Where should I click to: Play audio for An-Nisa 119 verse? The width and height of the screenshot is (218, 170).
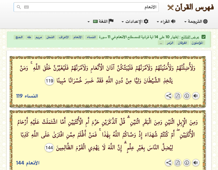point(196,96)
